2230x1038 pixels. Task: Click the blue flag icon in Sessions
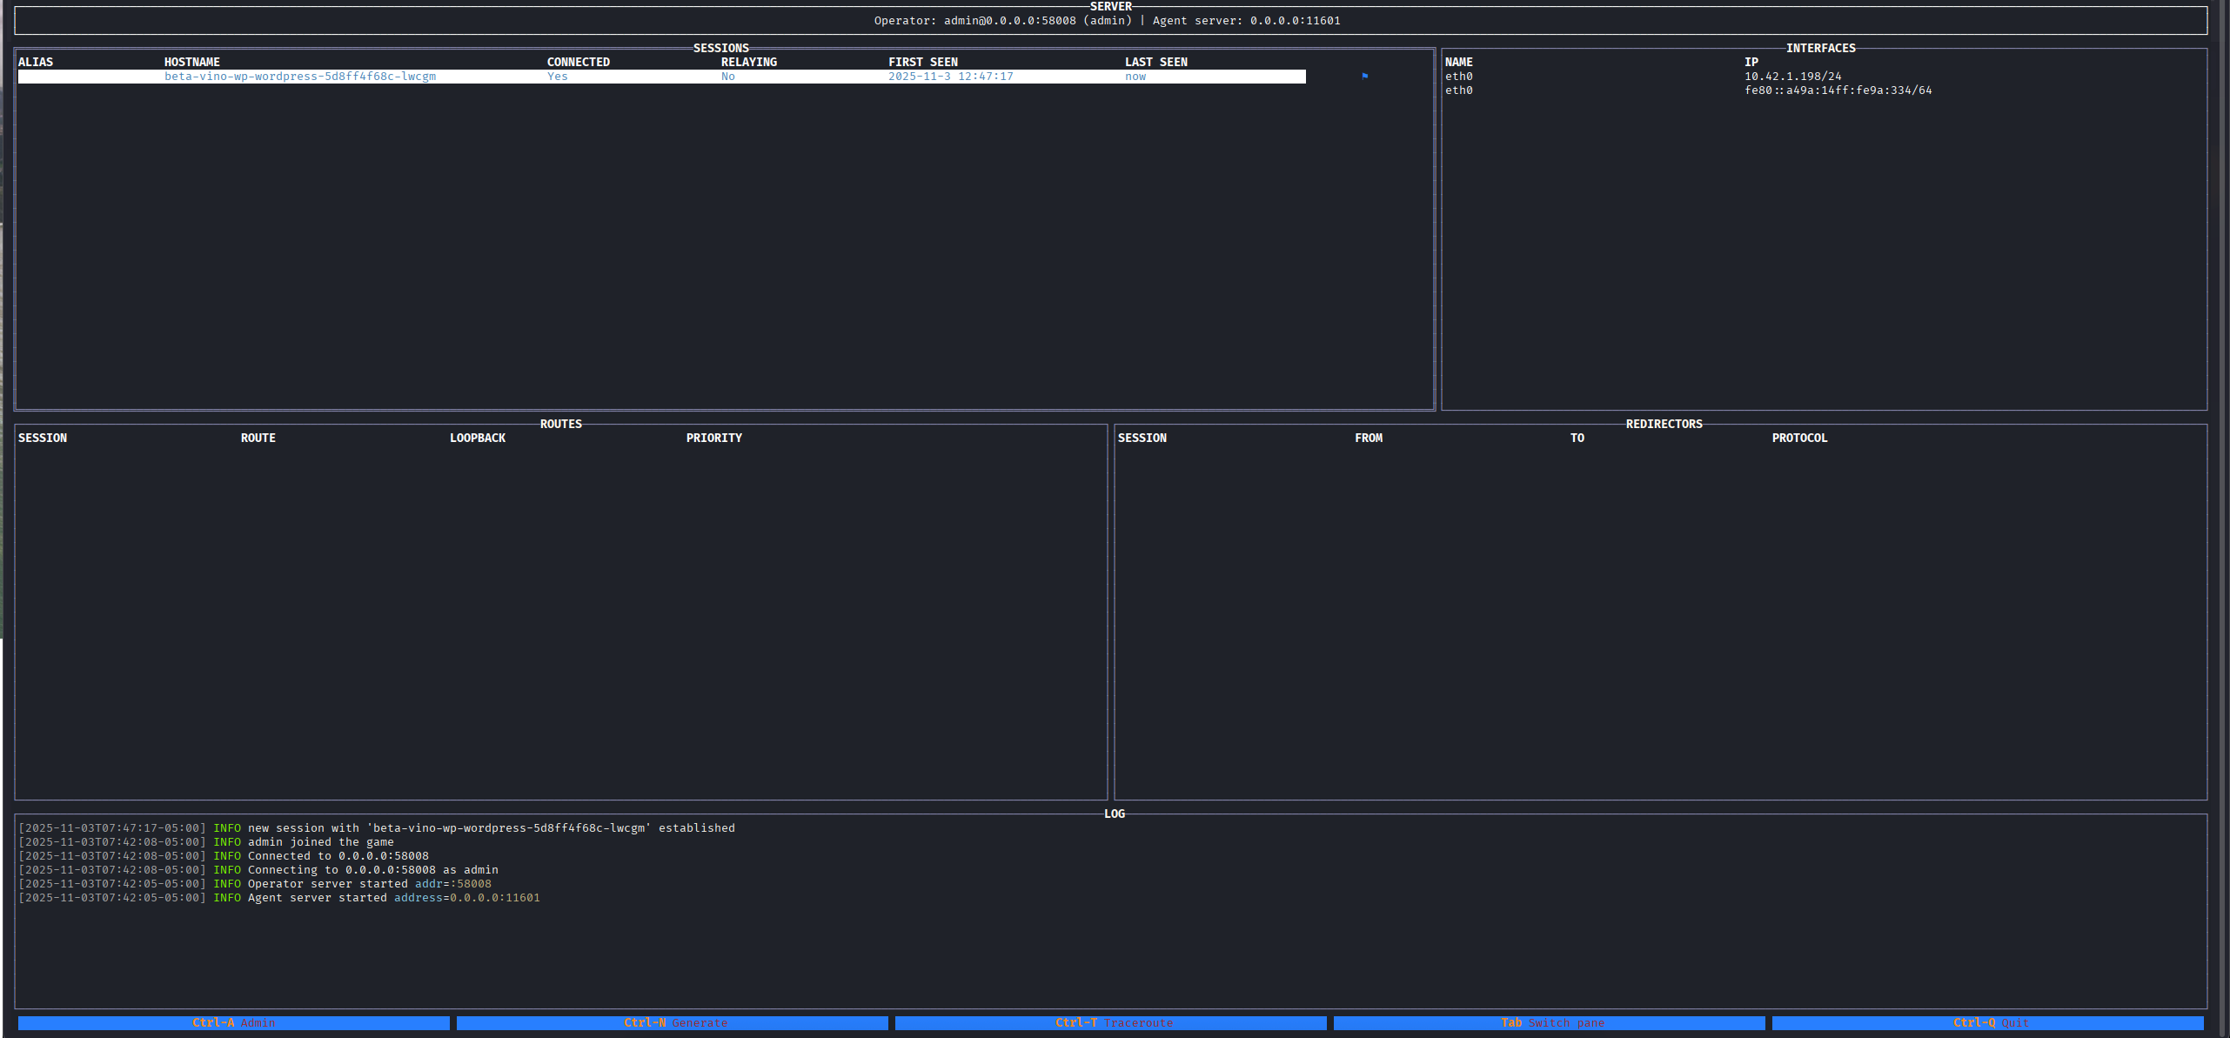1364,77
